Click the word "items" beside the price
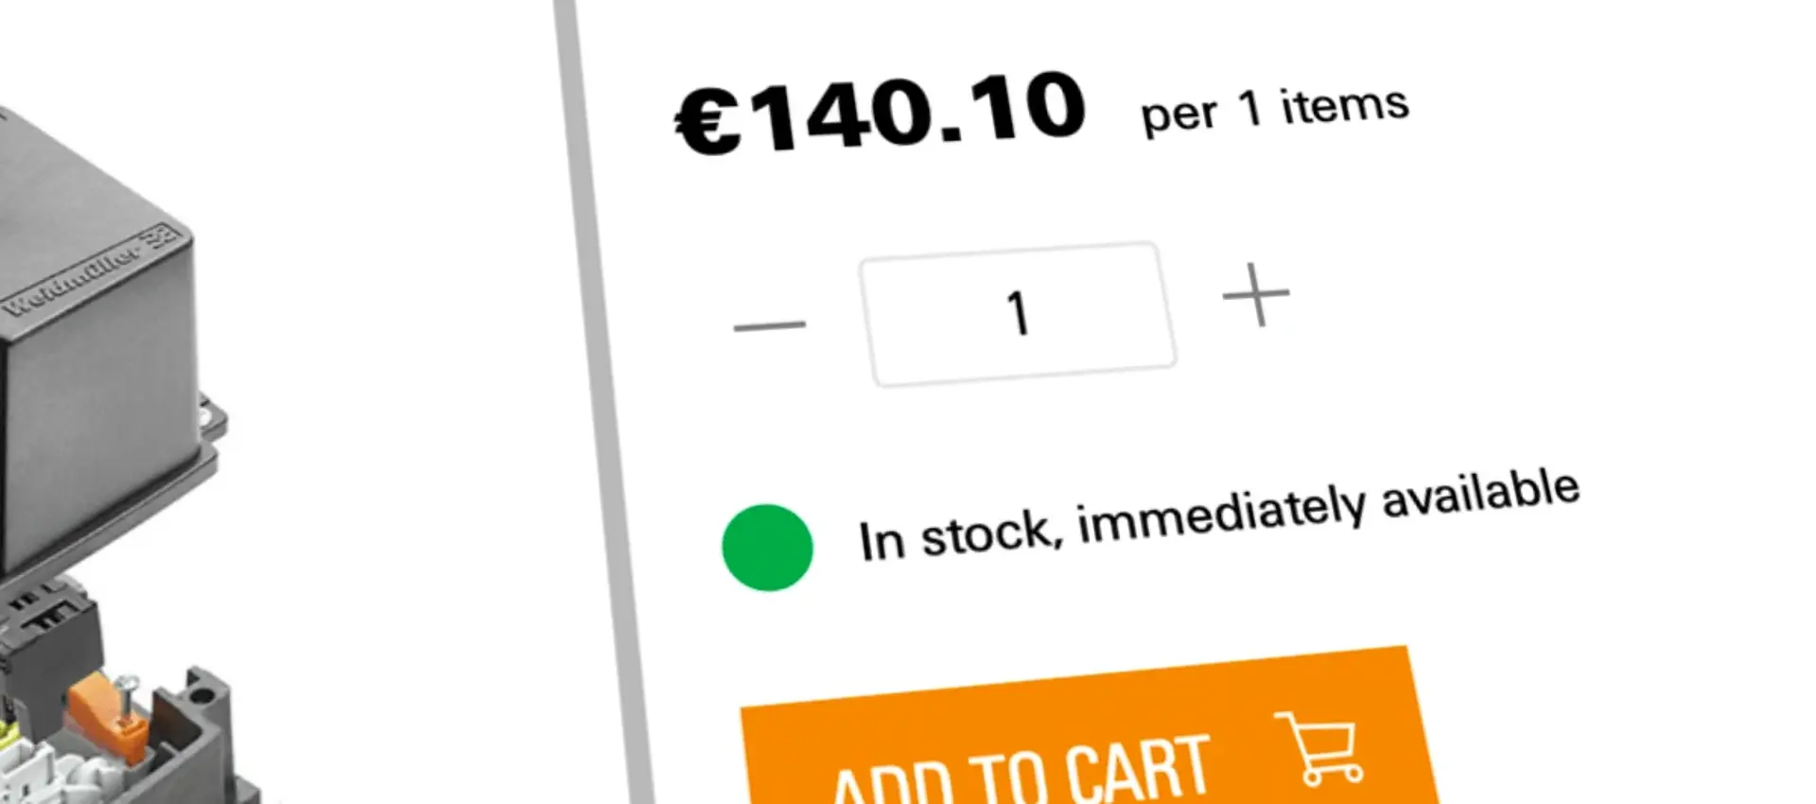This screenshot has width=1816, height=804. click(1344, 104)
